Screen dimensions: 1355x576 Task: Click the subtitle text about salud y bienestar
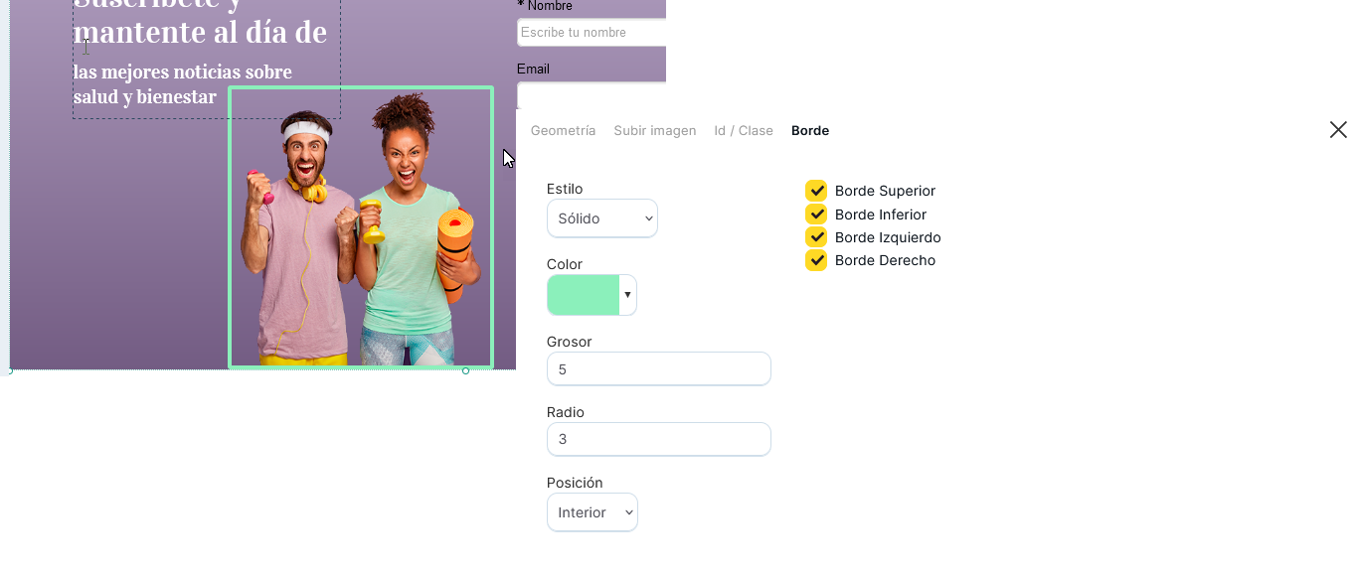pos(183,84)
